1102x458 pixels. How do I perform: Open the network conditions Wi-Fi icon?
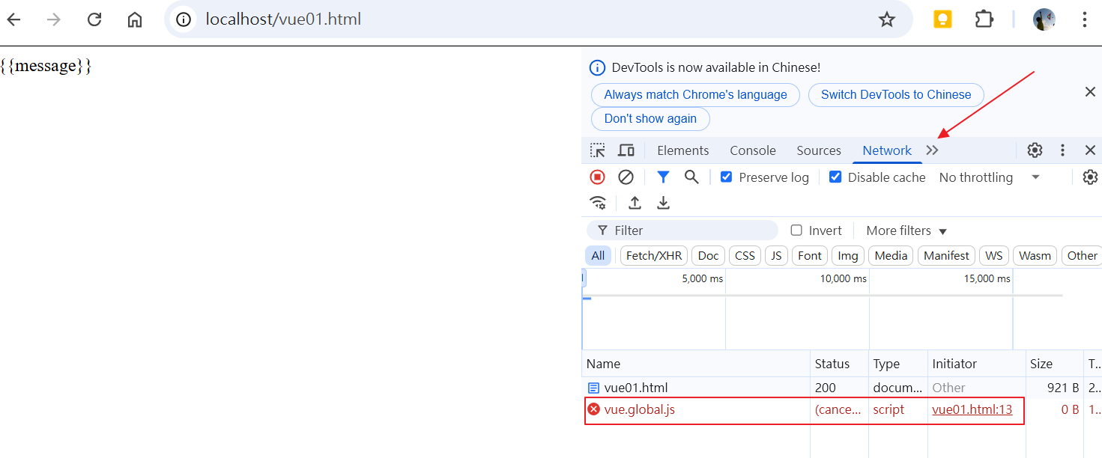(x=598, y=203)
